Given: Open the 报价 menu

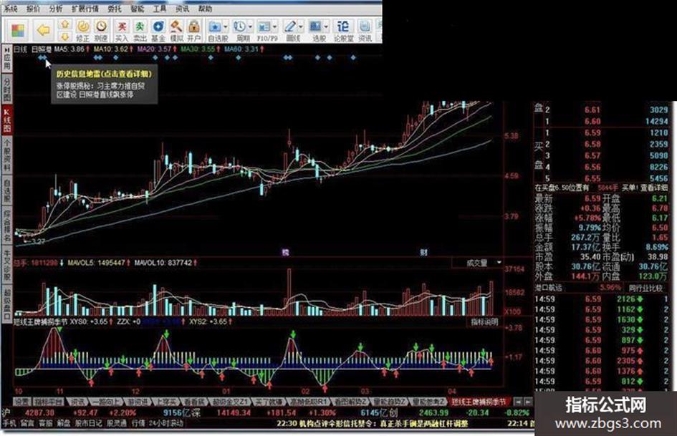Looking at the screenshot, I should click(x=33, y=9).
